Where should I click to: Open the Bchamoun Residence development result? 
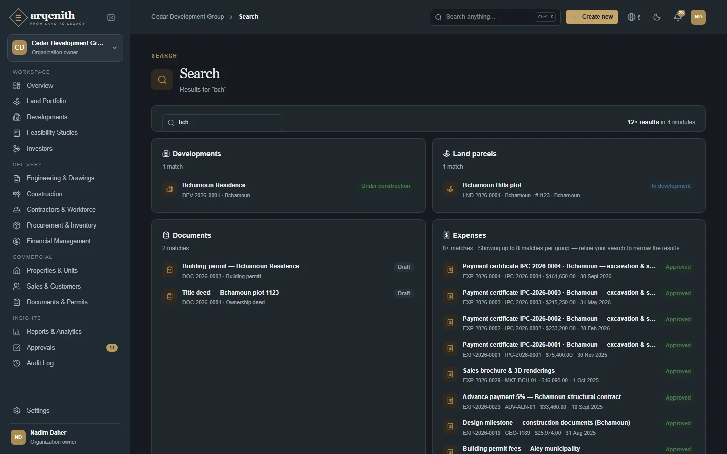pyautogui.click(x=288, y=190)
